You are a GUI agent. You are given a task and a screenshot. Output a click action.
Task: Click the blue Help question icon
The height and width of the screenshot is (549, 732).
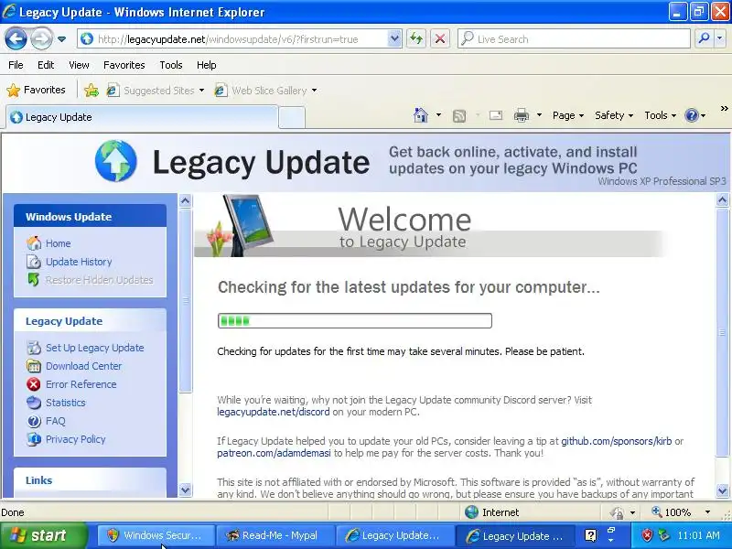click(x=692, y=115)
